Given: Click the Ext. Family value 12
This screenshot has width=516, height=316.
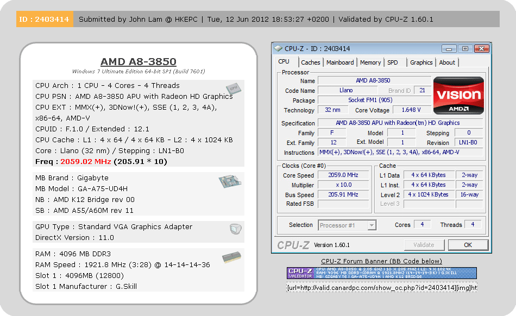Looking at the screenshot, I should [332, 142].
